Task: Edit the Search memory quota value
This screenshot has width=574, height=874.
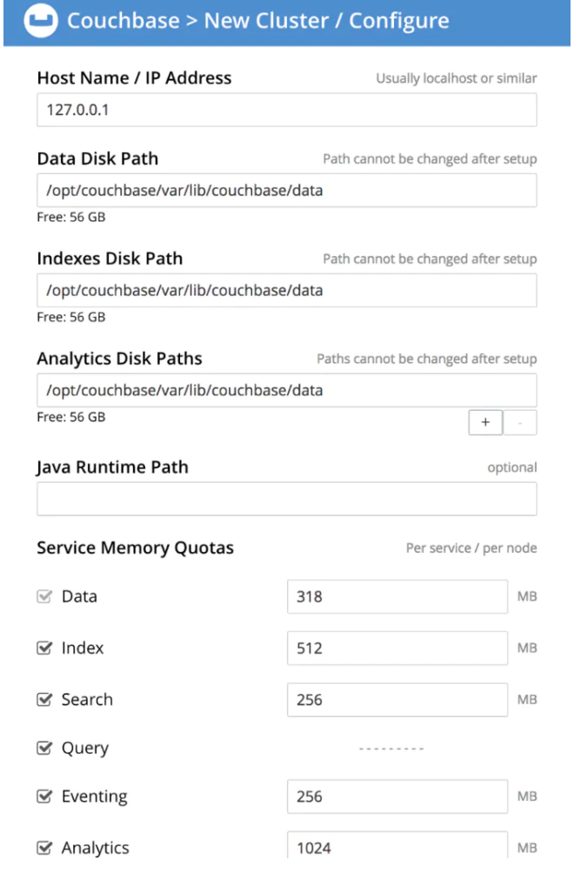Action: point(397,699)
